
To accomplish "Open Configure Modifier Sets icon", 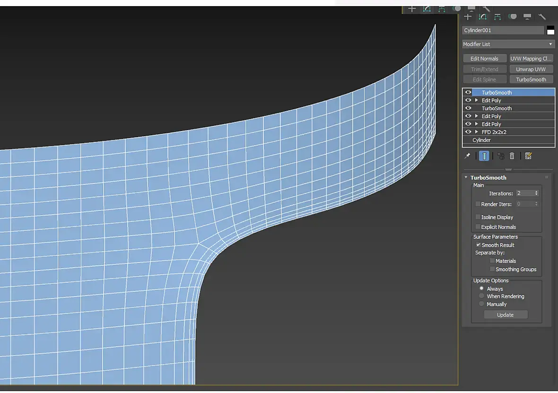I will click(529, 156).
